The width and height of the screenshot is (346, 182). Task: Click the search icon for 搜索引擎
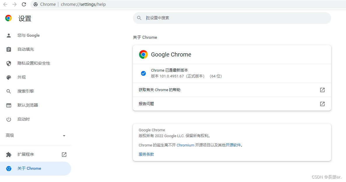(x=9, y=91)
